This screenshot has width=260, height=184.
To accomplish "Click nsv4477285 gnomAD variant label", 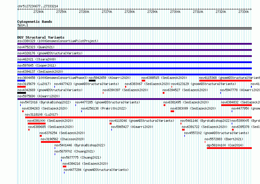I will [x=108, y=102].
